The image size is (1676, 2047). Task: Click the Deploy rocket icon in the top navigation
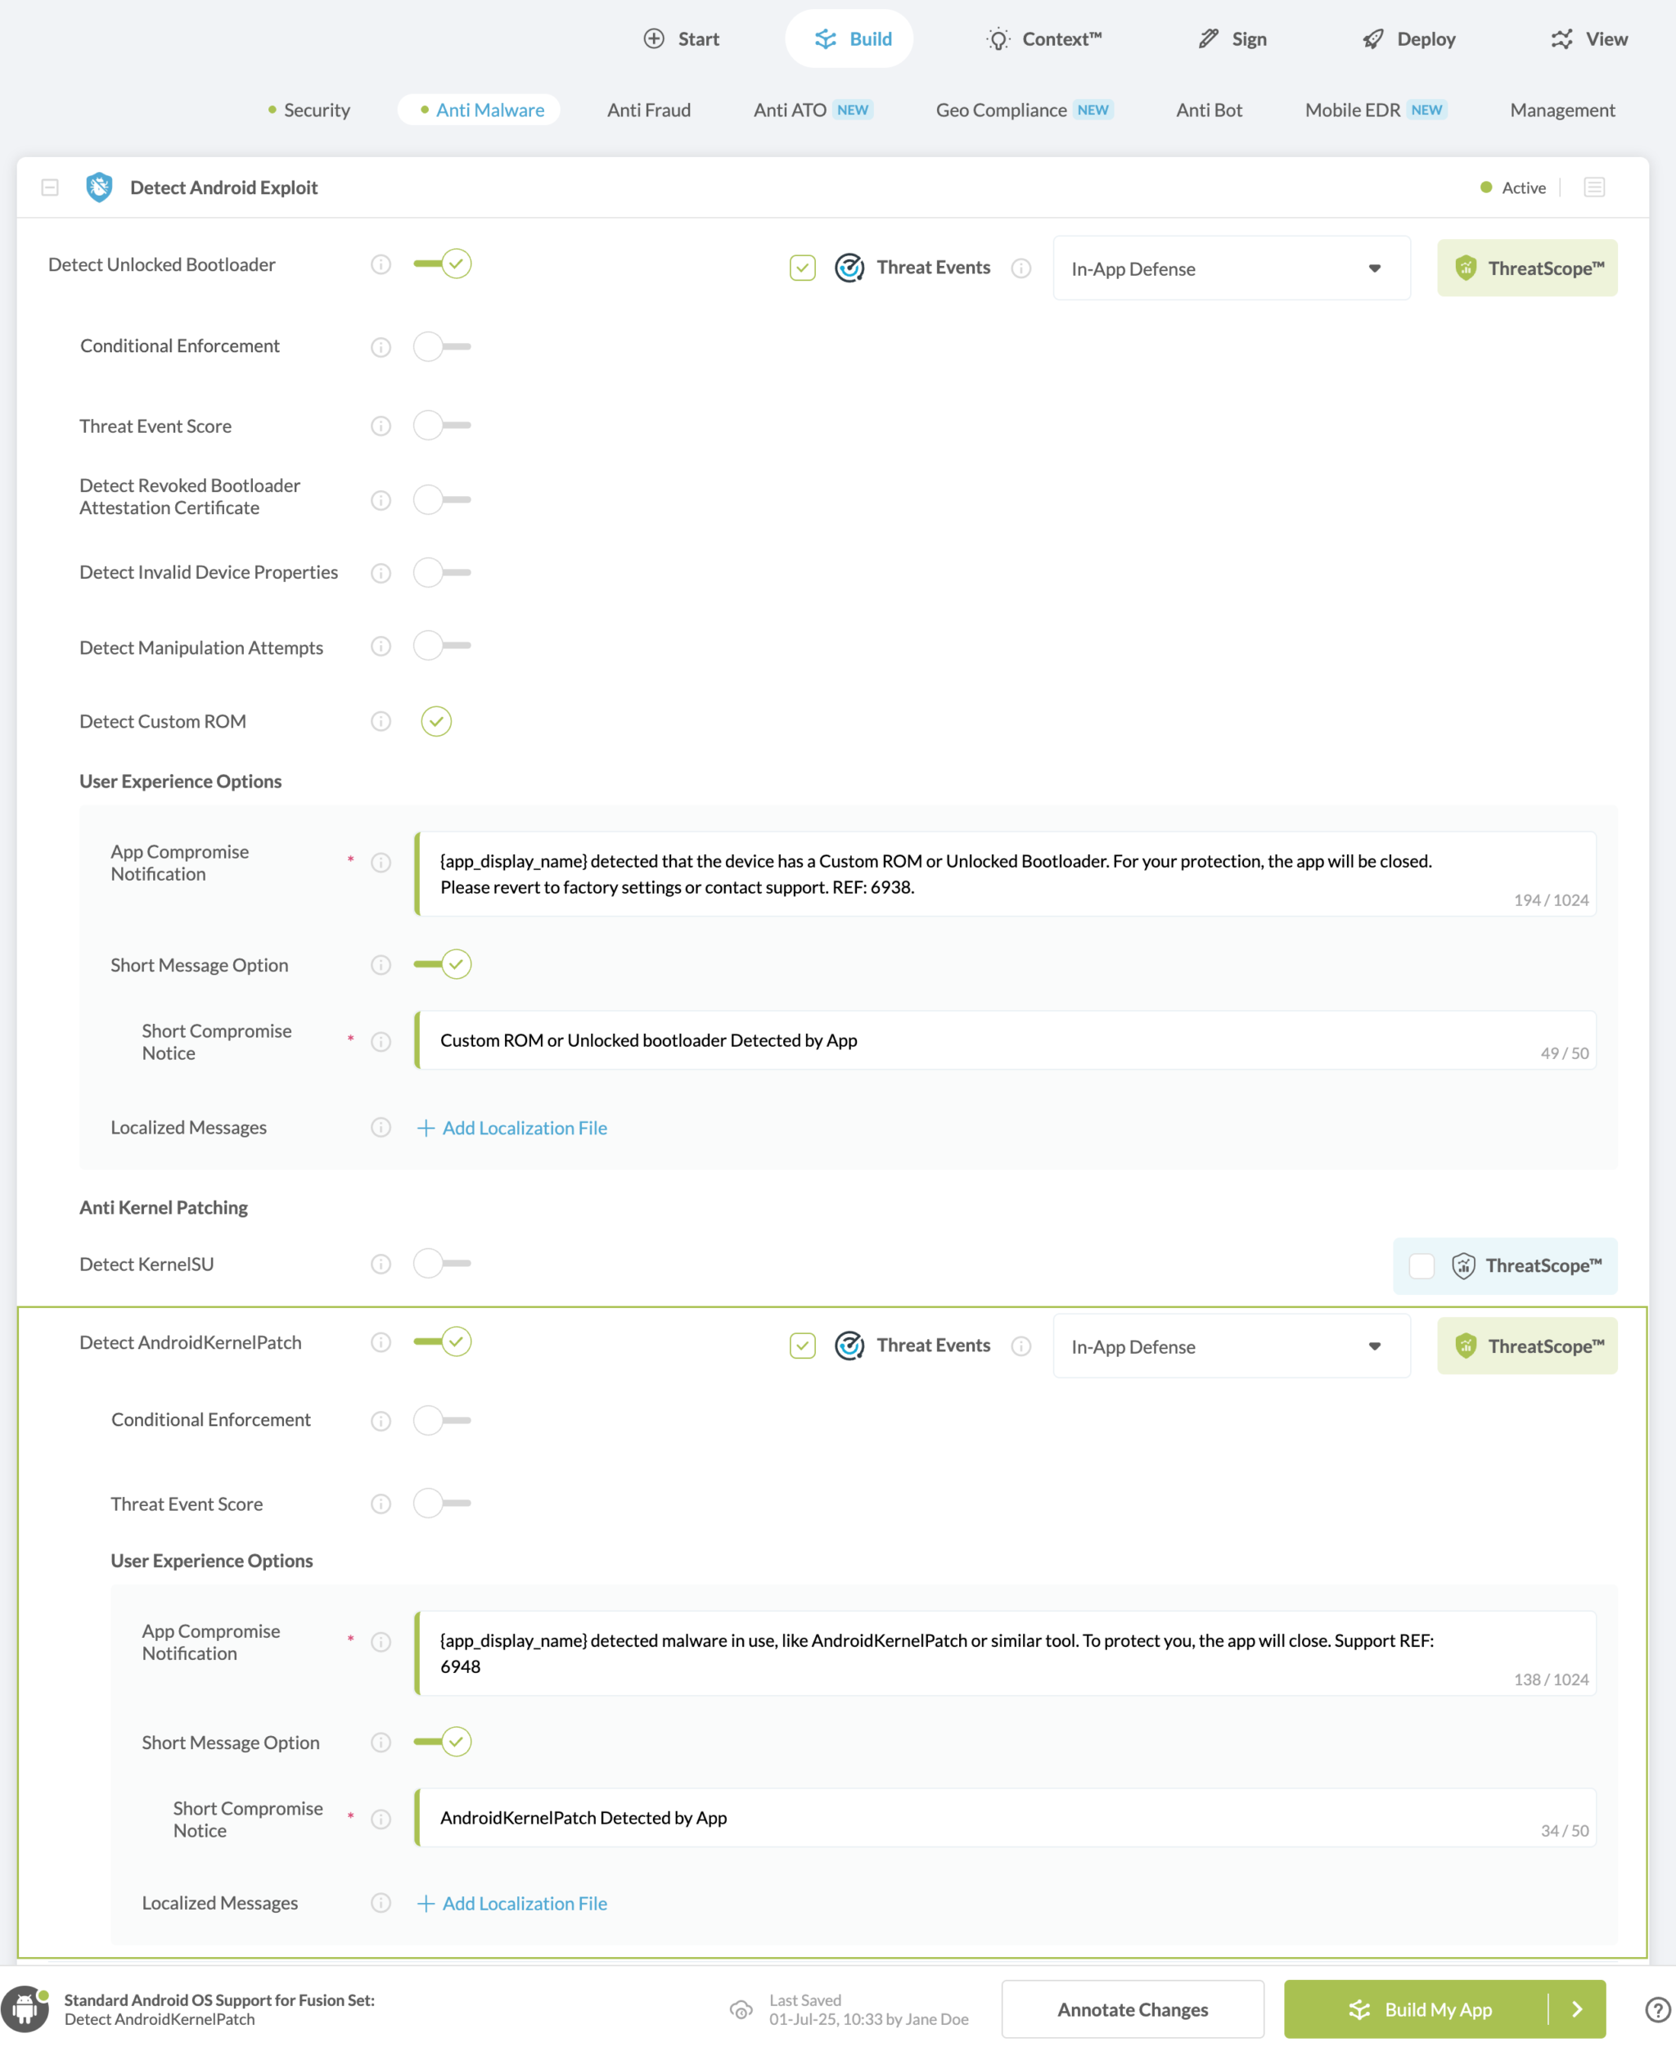[1372, 38]
